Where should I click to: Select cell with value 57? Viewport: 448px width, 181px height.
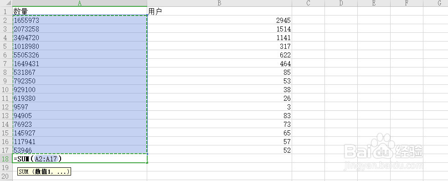[x=219, y=141]
